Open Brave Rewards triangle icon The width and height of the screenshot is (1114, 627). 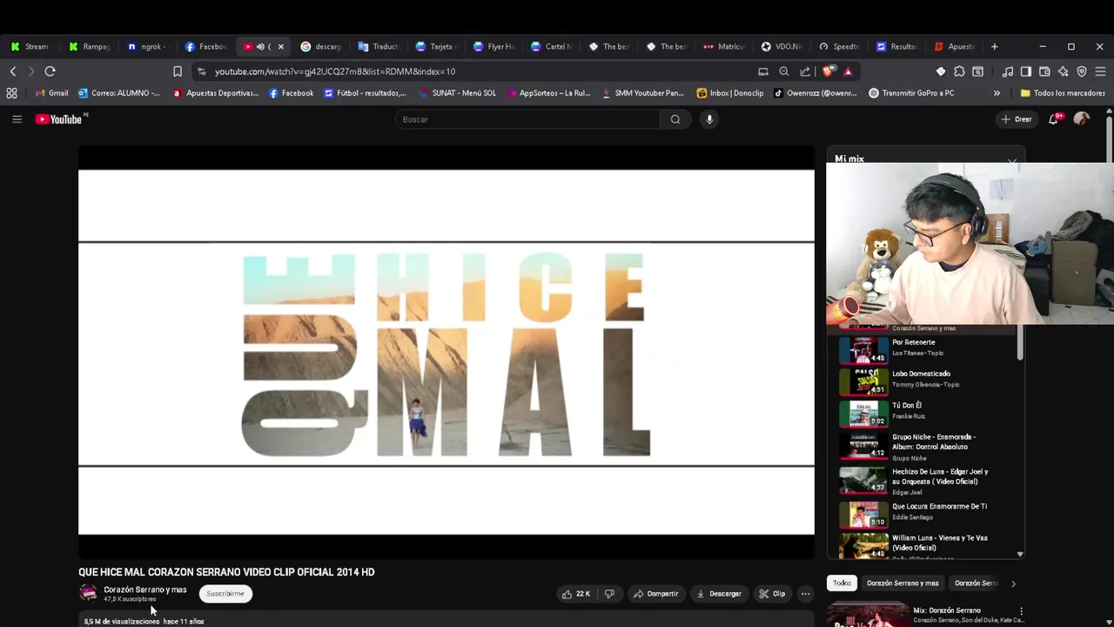tap(848, 71)
